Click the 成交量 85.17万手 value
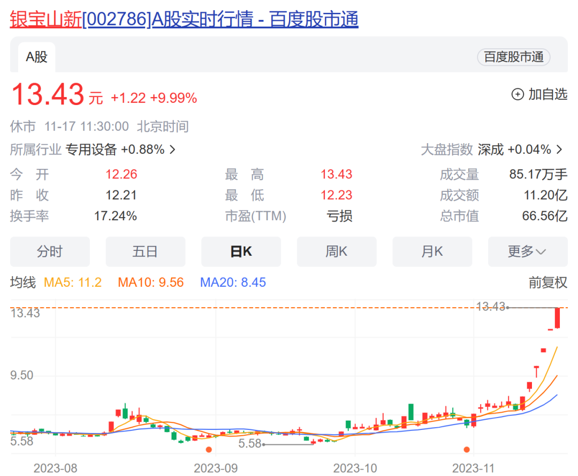Viewport: 578px width, 476px height. click(x=538, y=174)
